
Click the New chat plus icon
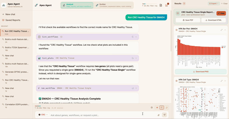tap(3, 14)
